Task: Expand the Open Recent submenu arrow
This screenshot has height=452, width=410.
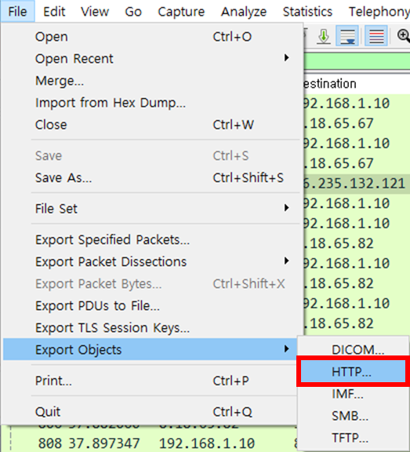Action: [x=286, y=58]
